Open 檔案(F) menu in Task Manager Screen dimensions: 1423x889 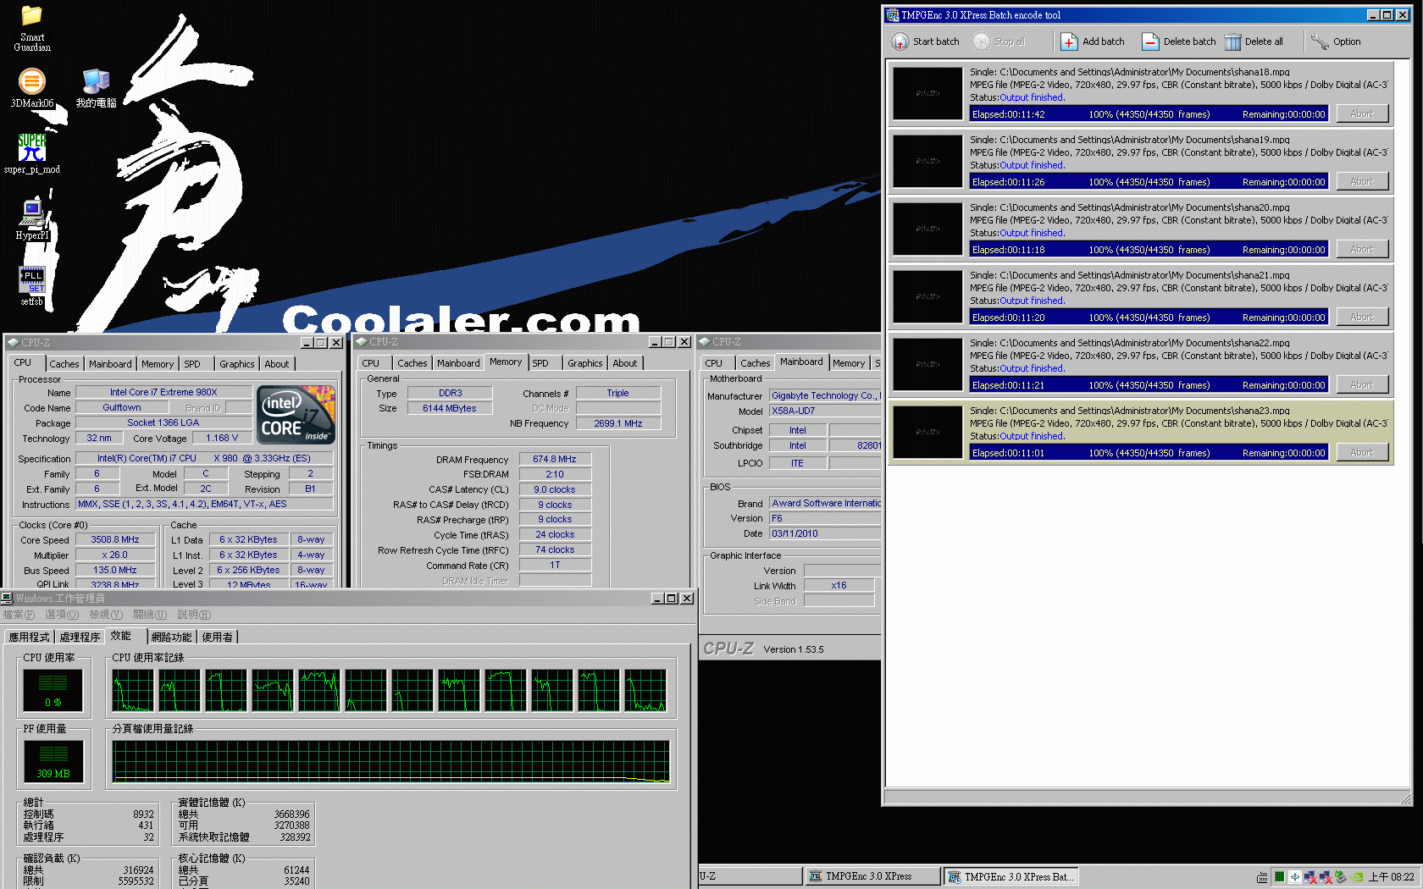pos(19,615)
